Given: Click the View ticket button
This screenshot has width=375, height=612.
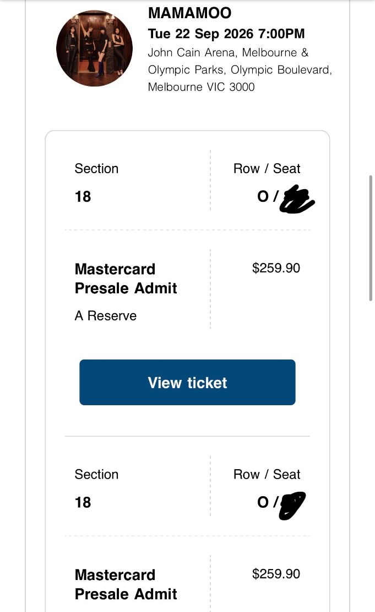Looking at the screenshot, I should click(187, 382).
